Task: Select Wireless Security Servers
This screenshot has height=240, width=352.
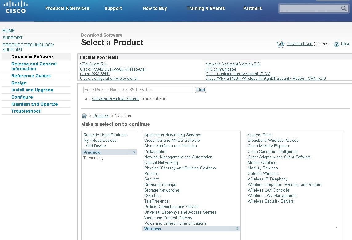Action: point(270,201)
